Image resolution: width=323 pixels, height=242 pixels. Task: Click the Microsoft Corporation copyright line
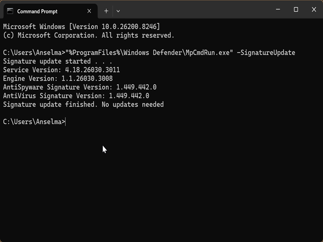[x=88, y=35]
